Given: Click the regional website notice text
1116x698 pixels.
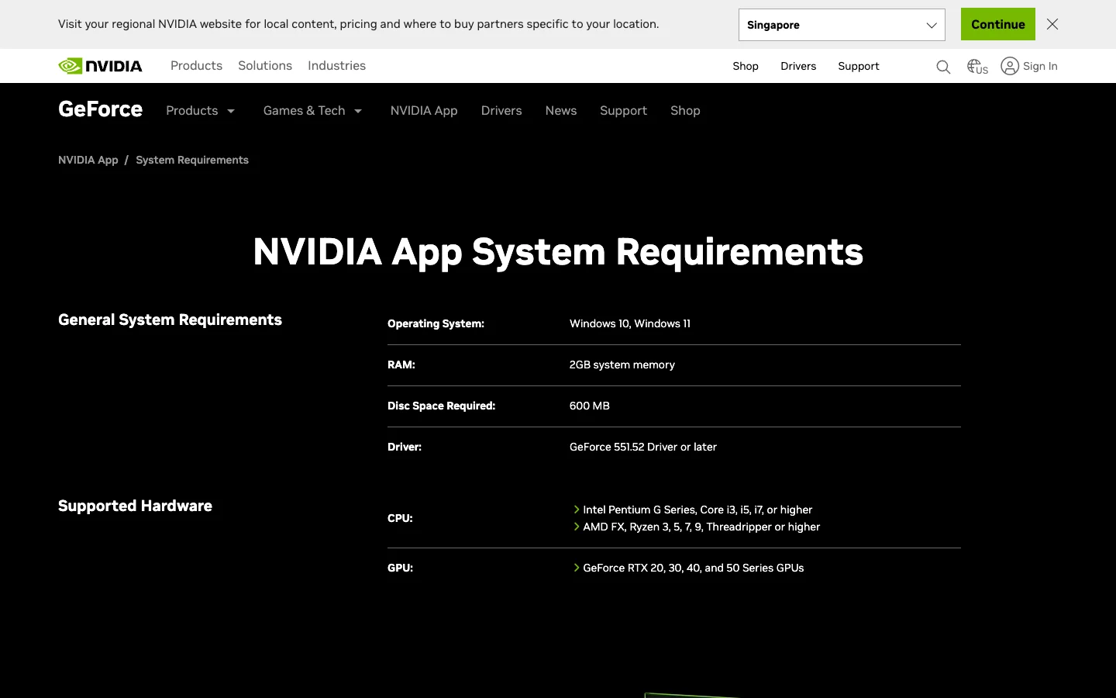Looking at the screenshot, I should 358,24.
